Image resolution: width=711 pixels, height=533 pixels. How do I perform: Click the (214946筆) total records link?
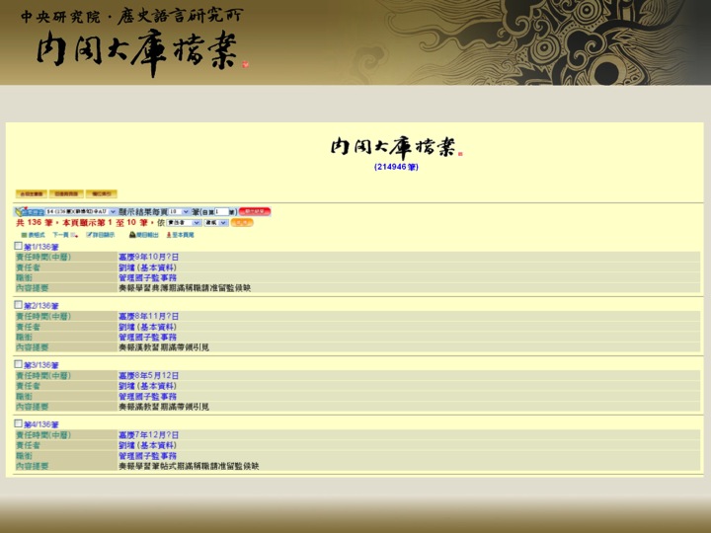(x=396, y=167)
